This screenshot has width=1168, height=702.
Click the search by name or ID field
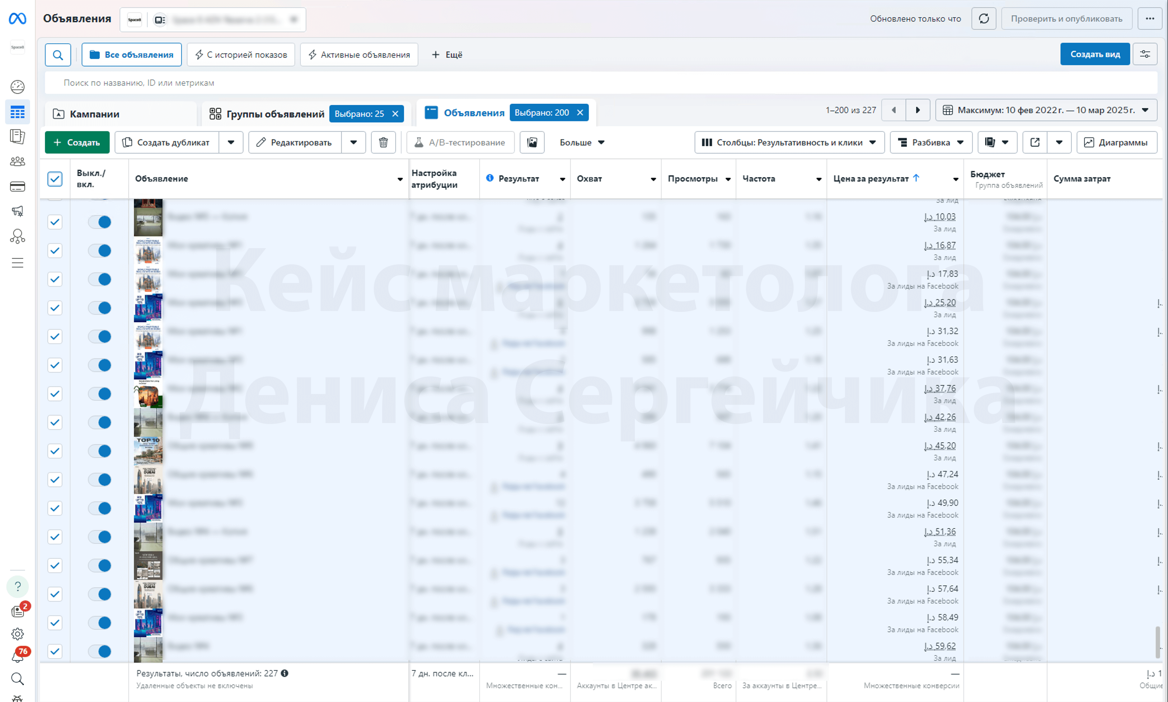(601, 83)
